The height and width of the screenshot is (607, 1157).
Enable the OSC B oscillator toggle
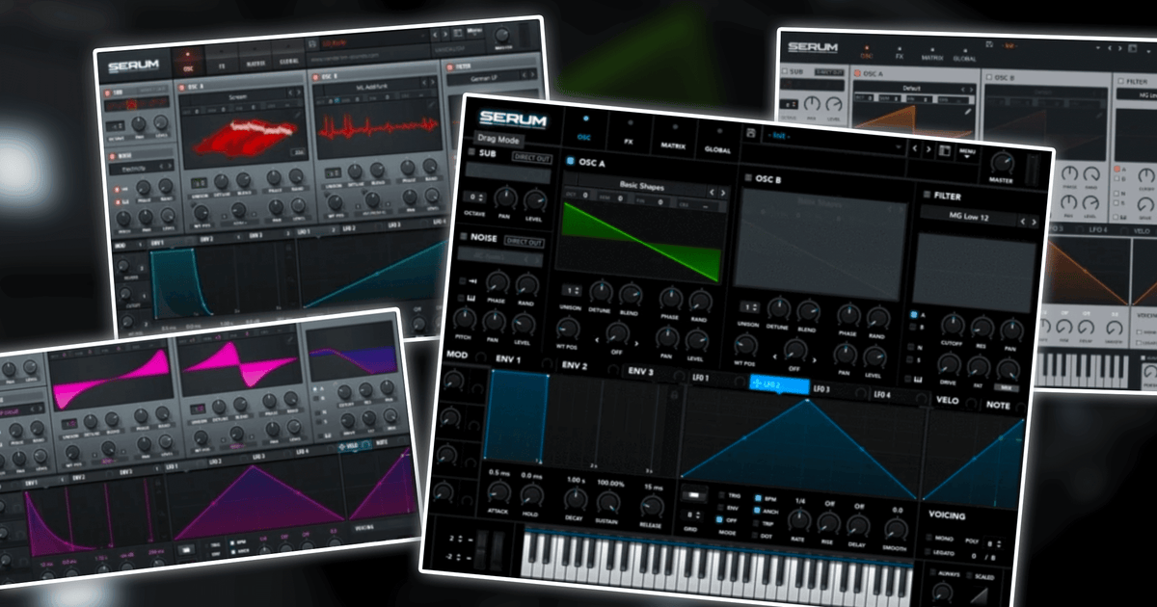click(x=747, y=175)
